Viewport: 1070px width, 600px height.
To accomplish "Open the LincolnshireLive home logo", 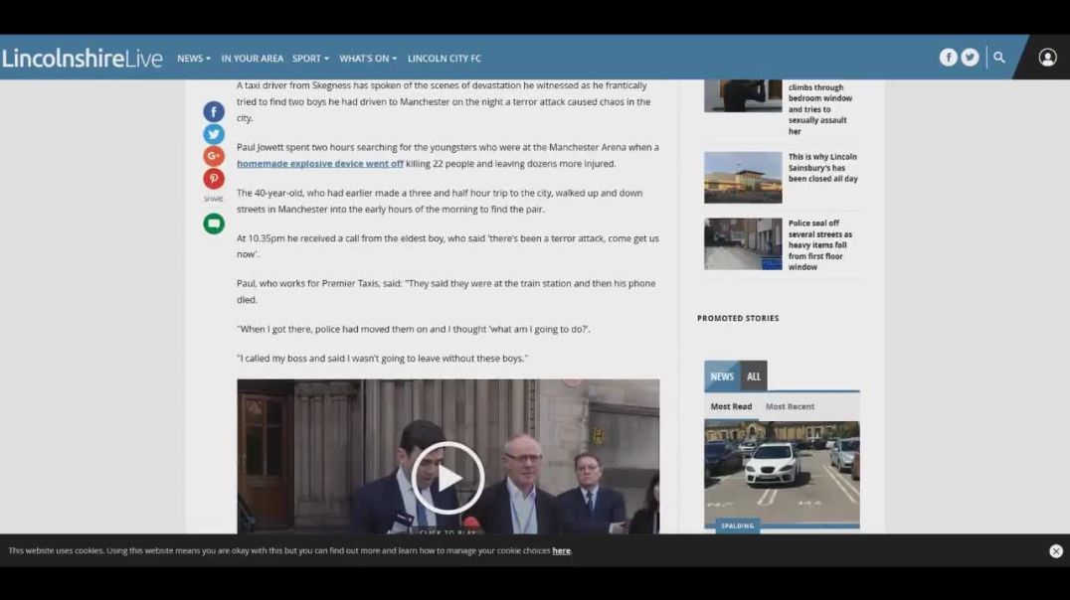I will [82, 58].
